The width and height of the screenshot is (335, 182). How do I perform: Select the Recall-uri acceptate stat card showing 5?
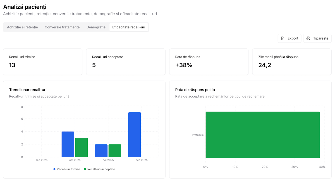coord(126,62)
